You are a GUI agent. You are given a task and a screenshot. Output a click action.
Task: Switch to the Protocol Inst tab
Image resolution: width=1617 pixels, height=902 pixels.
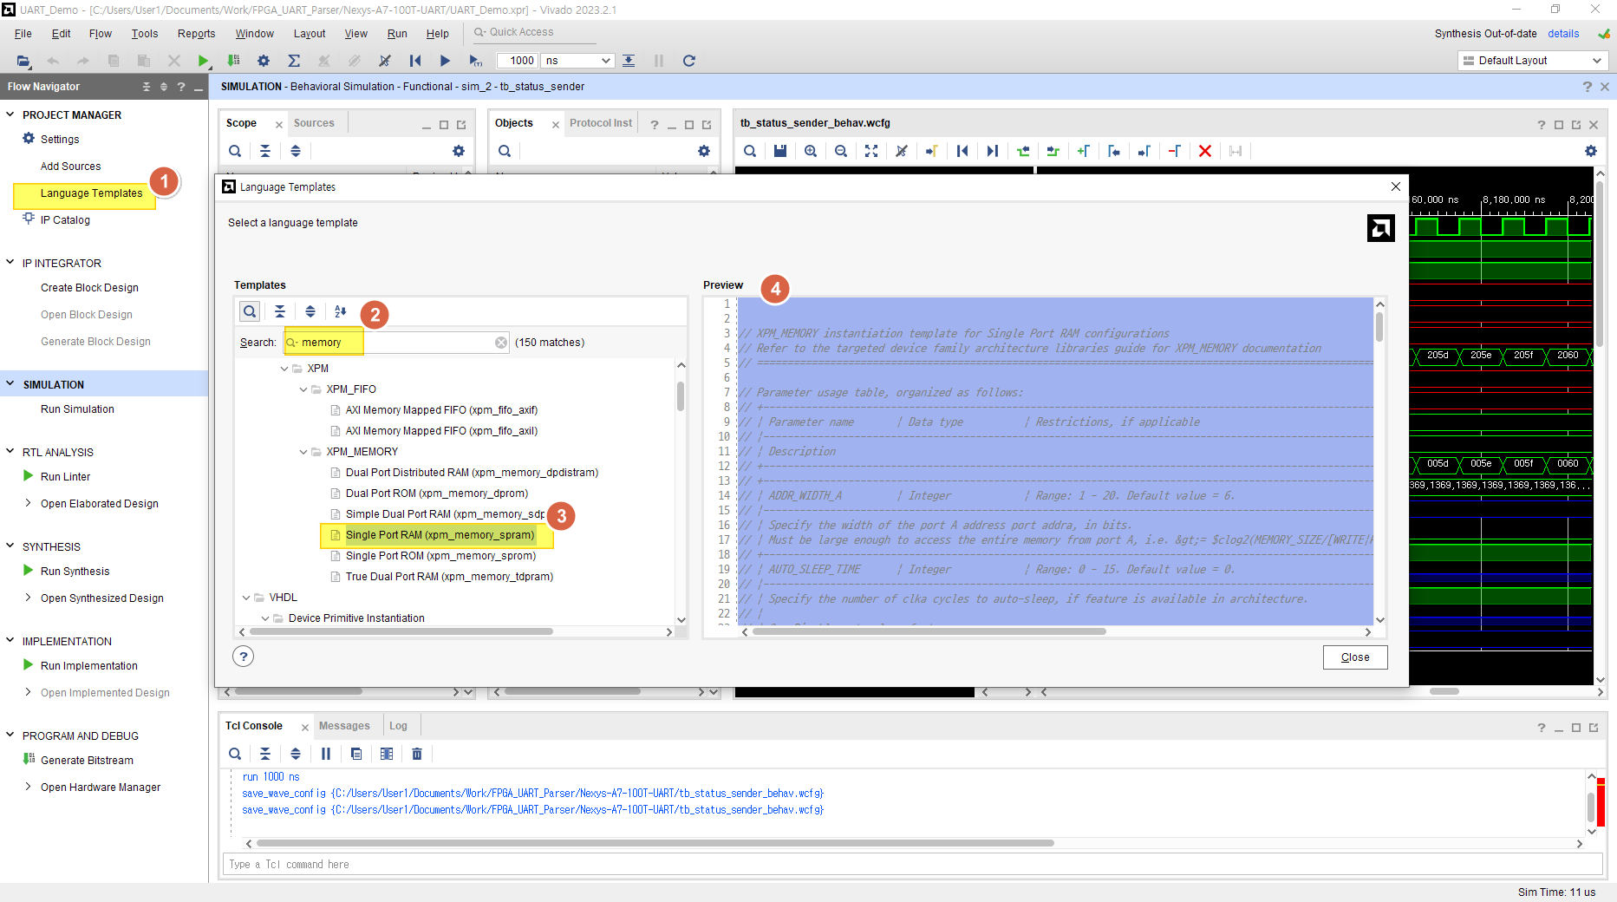(x=601, y=123)
